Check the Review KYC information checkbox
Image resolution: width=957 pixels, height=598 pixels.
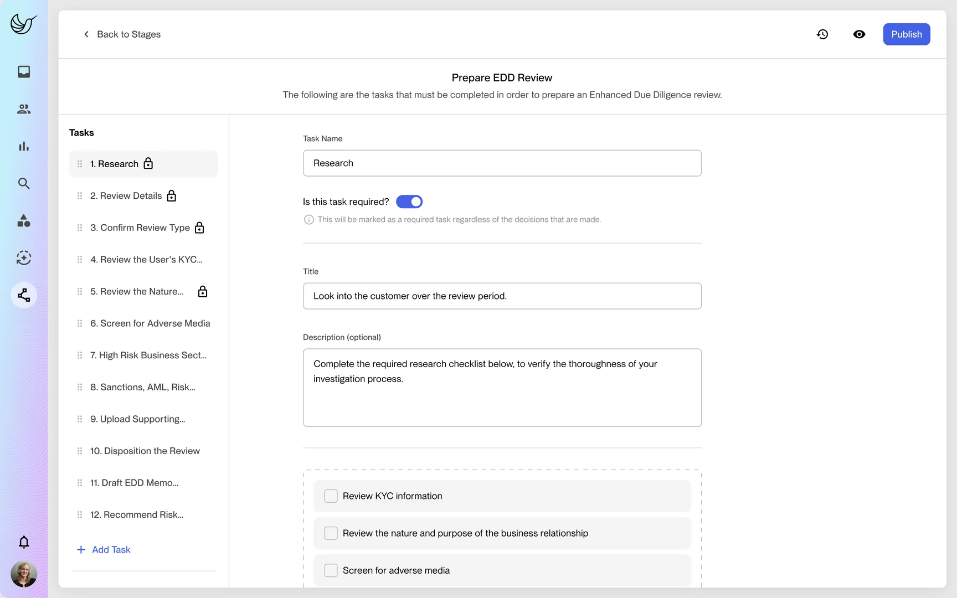tap(331, 496)
